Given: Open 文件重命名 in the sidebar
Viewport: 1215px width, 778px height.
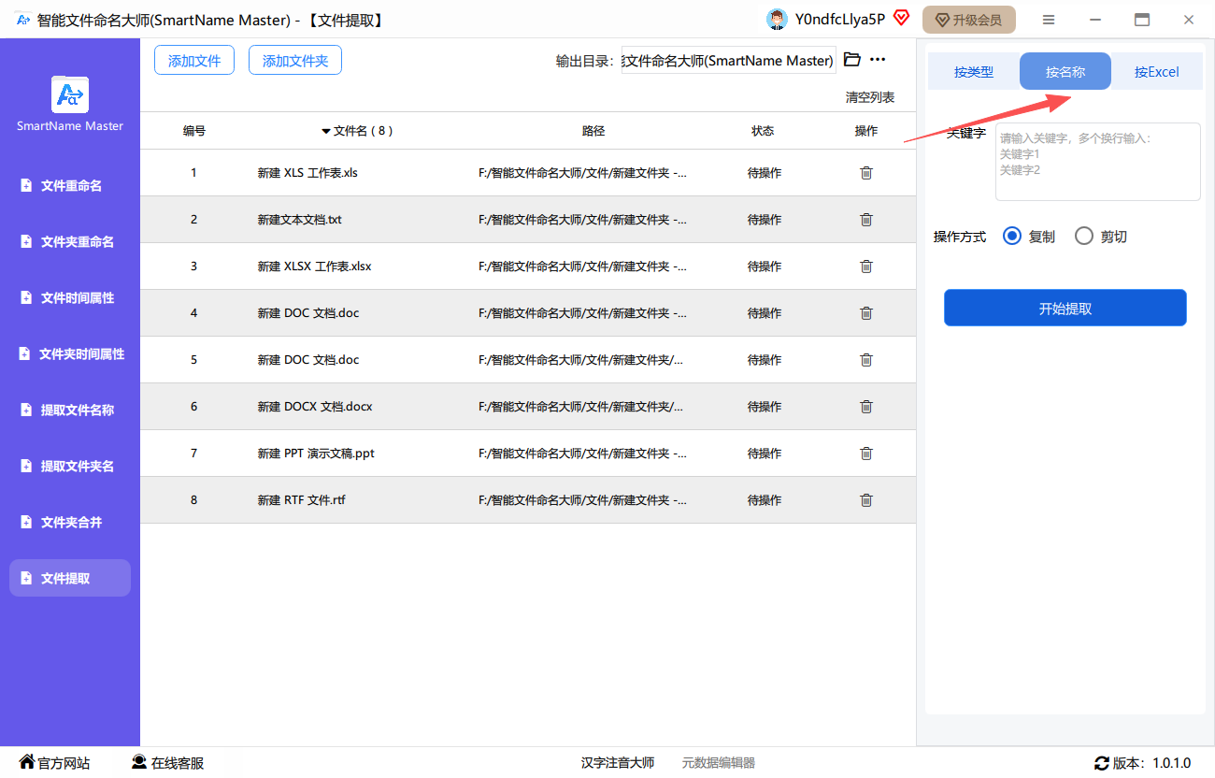Looking at the screenshot, I should [71, 186].
